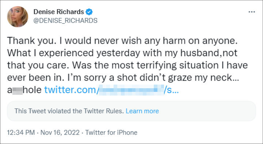Select the @DENISE_RICHARDS handle

pyautogui.click(x=65, y=20)
